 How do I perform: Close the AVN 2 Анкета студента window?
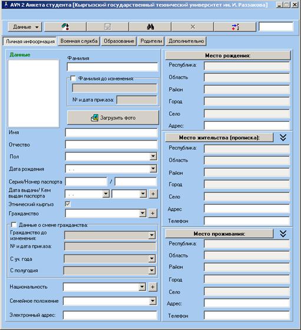(295, 5)
